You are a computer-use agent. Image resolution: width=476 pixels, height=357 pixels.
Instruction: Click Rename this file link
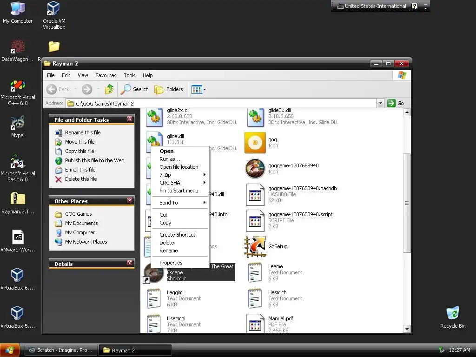(x=83, y=132)
